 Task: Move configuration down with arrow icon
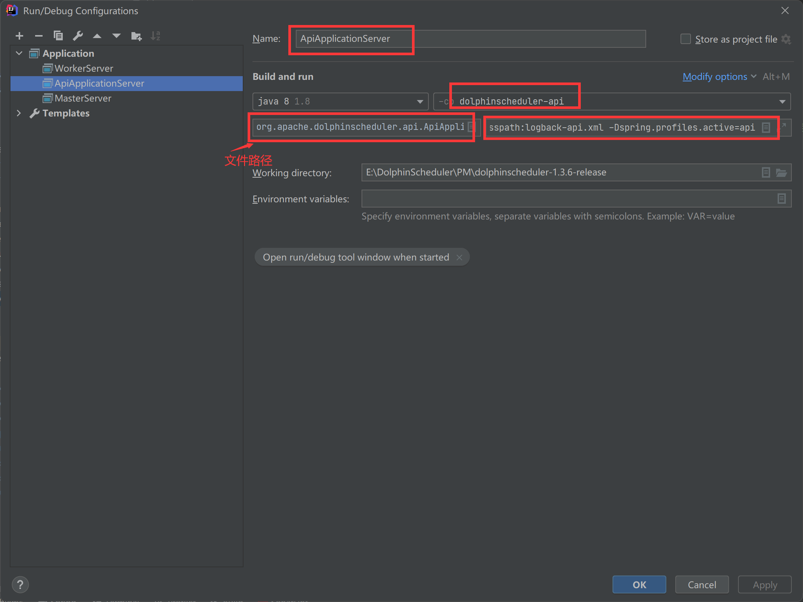point(117,36)
